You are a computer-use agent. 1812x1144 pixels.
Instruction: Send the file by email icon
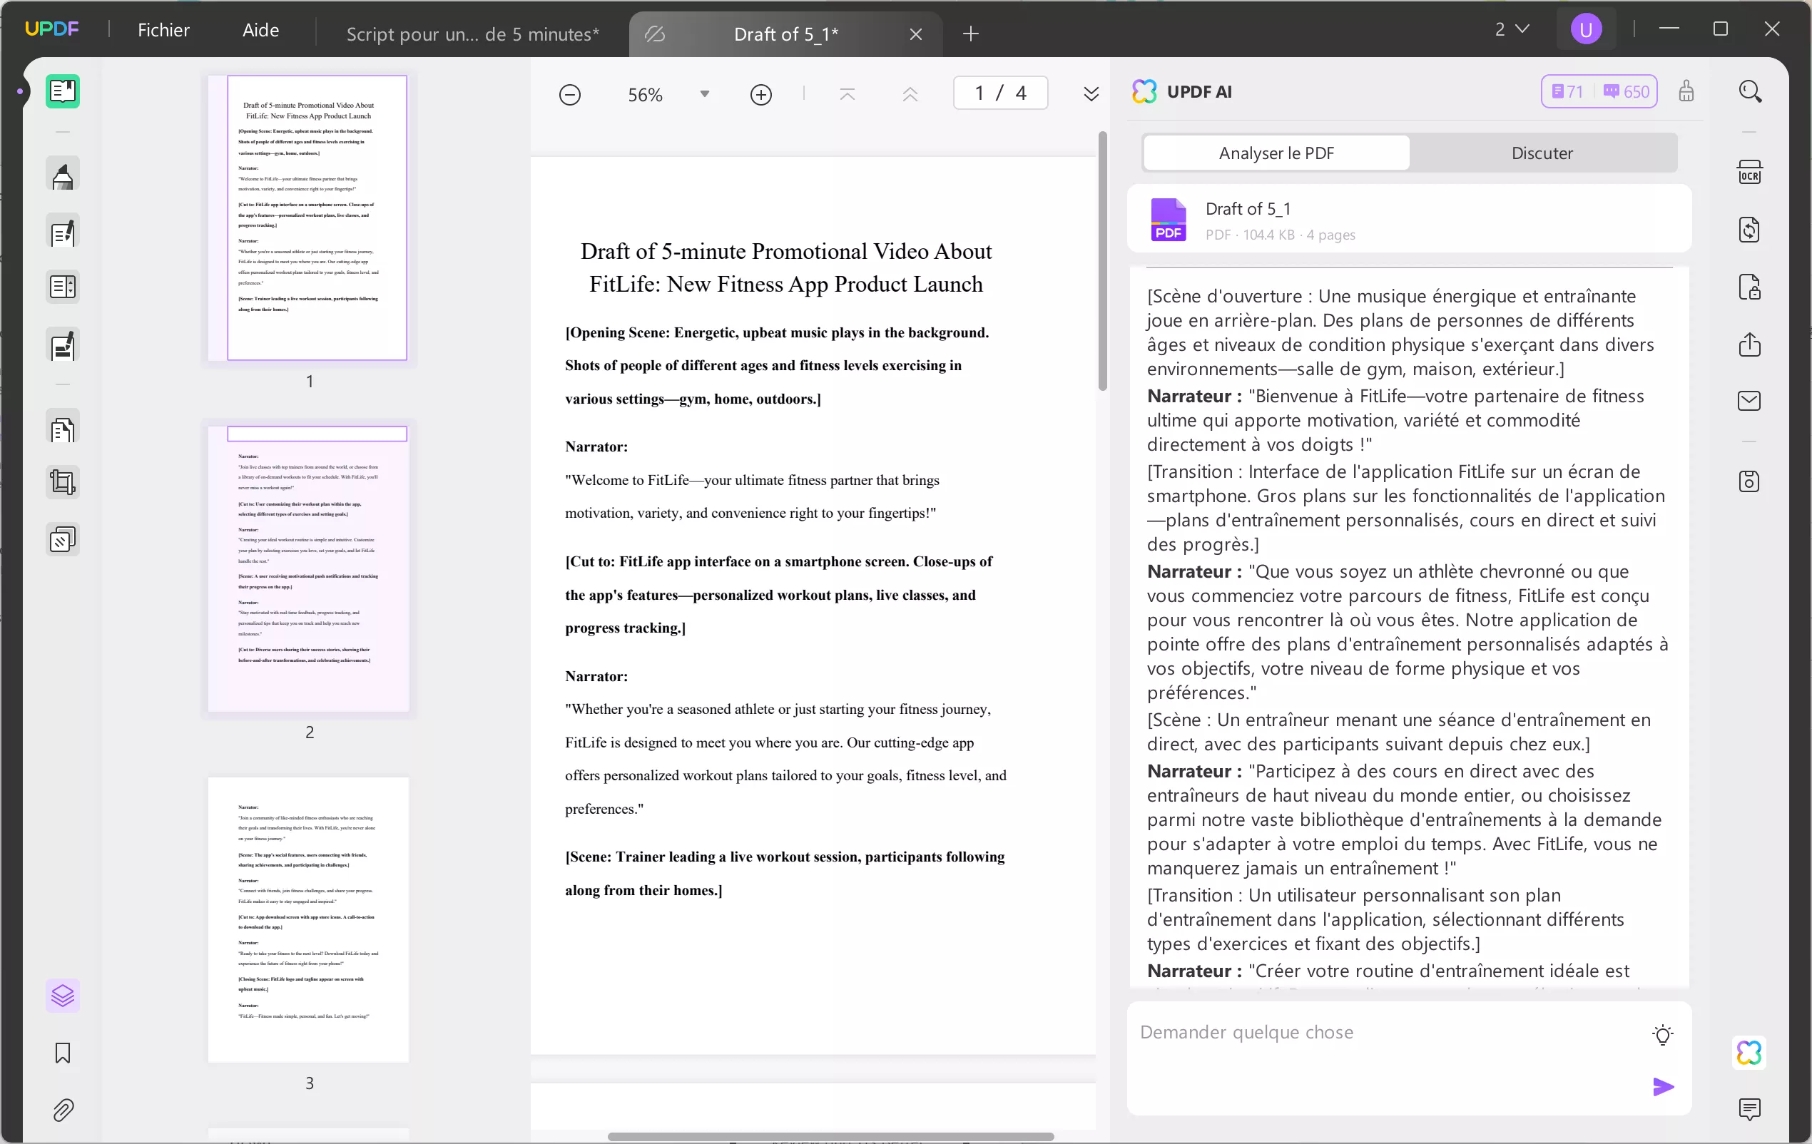[1749, 401]
